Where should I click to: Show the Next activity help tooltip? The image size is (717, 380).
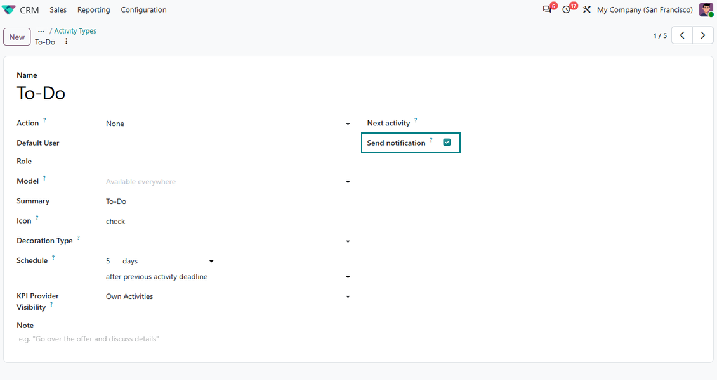pyautogui.click(x=416, y=120)
